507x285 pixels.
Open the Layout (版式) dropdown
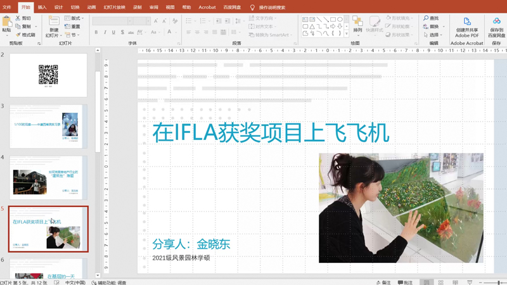click(74, 18)
